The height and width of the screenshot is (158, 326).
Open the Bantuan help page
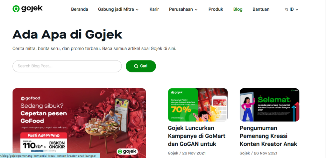point(261,9)
